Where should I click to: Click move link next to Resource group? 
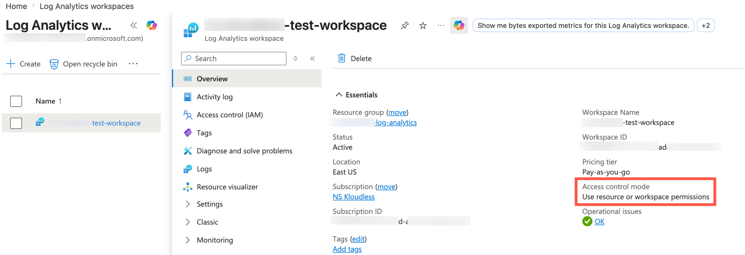point(397,112)
